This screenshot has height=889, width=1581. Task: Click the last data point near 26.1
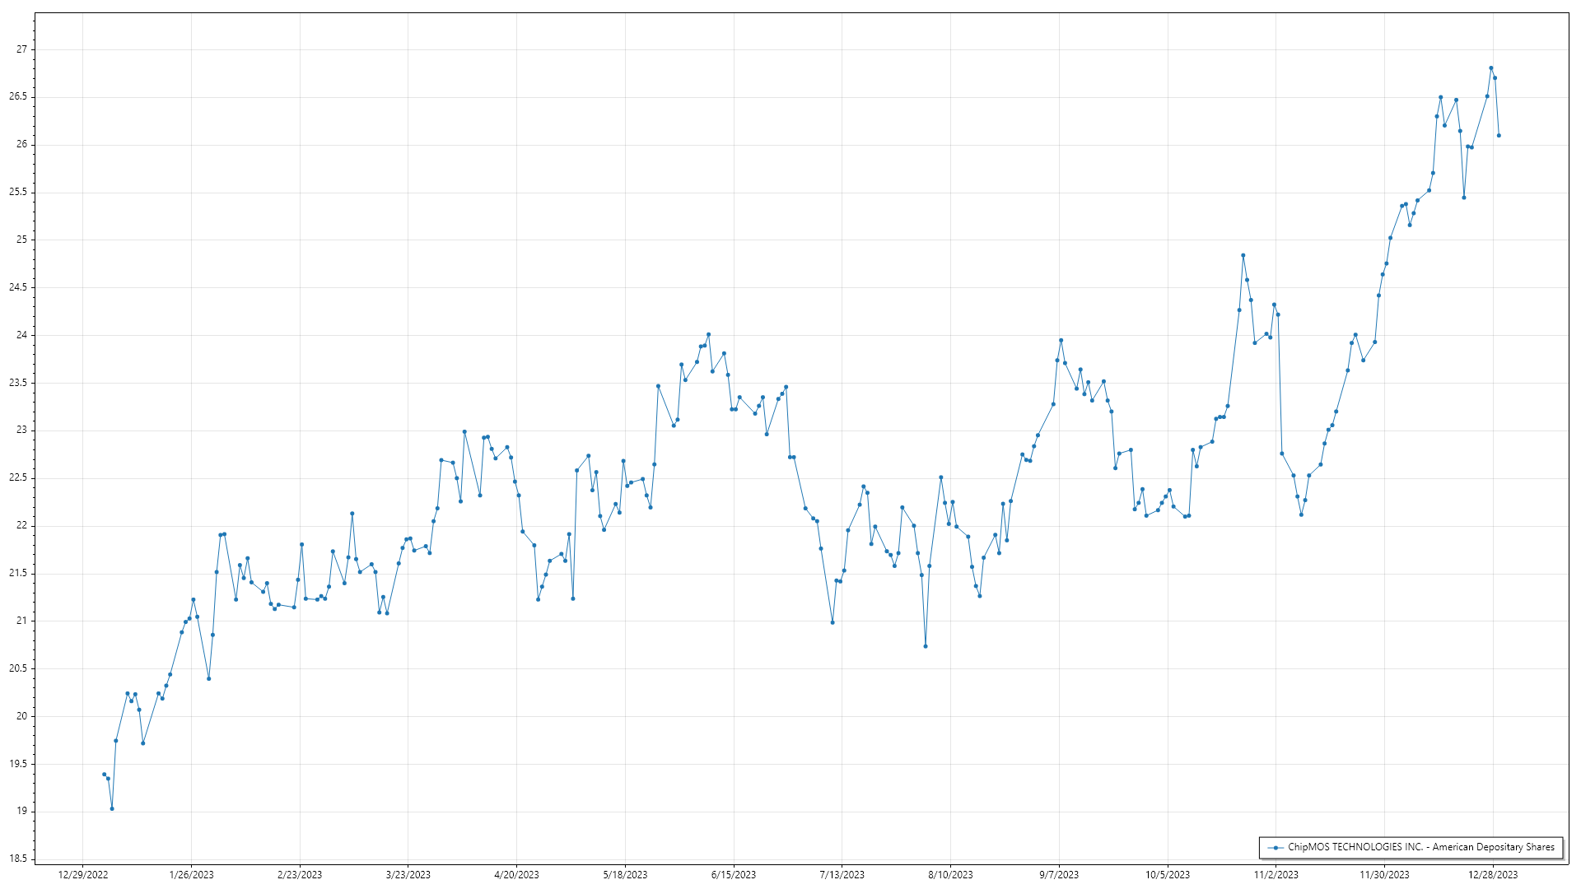1499,136
